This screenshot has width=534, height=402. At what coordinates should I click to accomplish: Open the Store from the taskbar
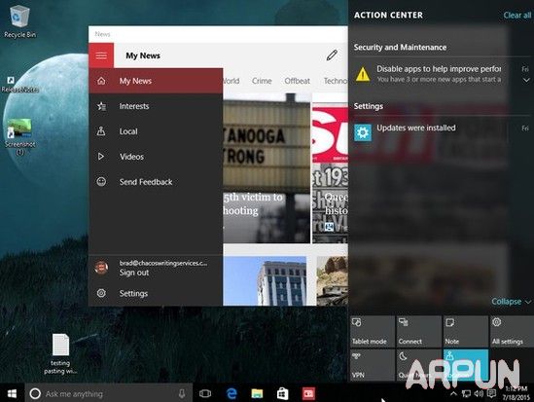click(x=283, y=393)
